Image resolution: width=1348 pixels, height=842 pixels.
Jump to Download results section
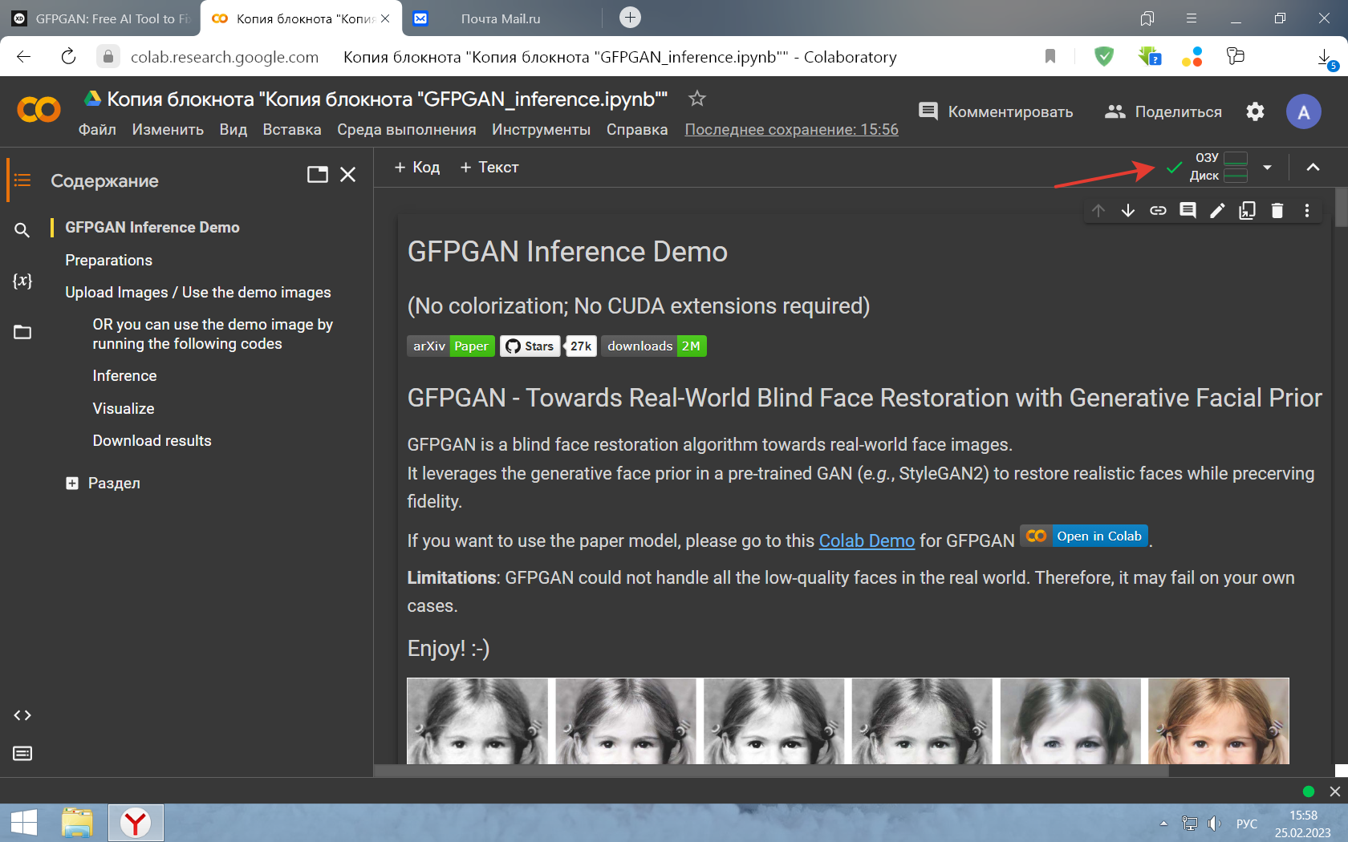[x=152, y=440]
